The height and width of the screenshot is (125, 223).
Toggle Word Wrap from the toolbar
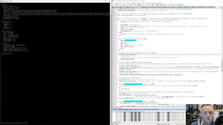153,5
